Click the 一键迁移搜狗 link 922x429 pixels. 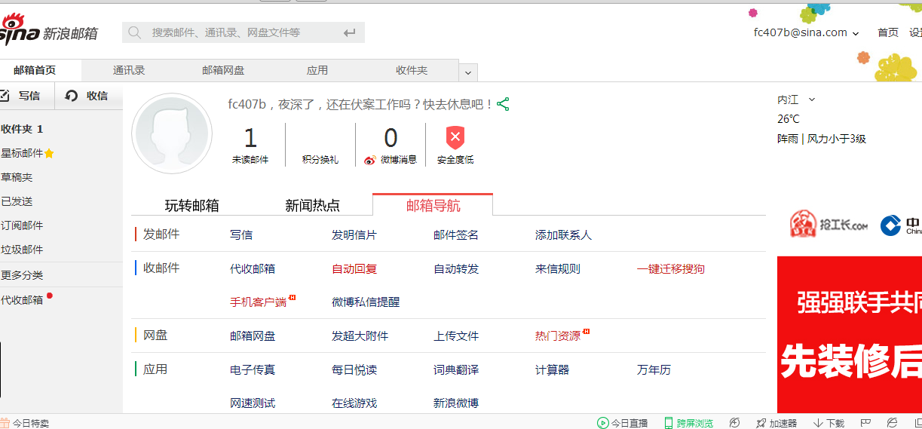(x=671, y=268)
